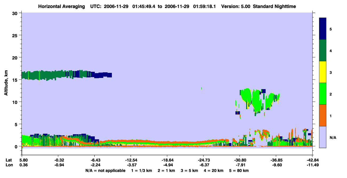Viewport: 347px width, 178px height.
Task: Click the colorbar label '4'
Action: point(331,50)
